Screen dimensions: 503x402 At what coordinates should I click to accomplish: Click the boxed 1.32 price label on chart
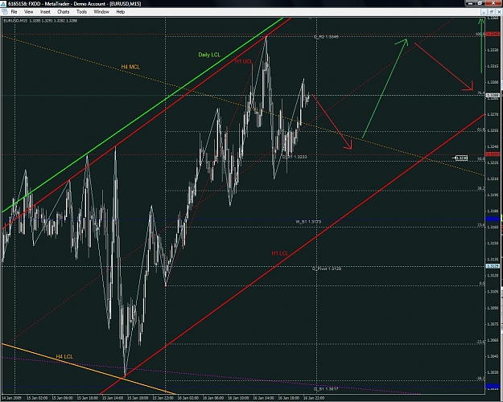tap(462, 158)
